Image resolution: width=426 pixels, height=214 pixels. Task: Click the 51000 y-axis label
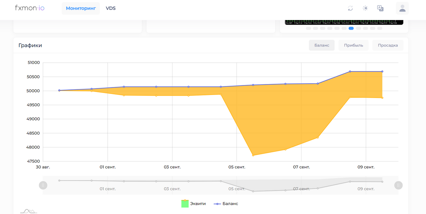click(33, 63)
